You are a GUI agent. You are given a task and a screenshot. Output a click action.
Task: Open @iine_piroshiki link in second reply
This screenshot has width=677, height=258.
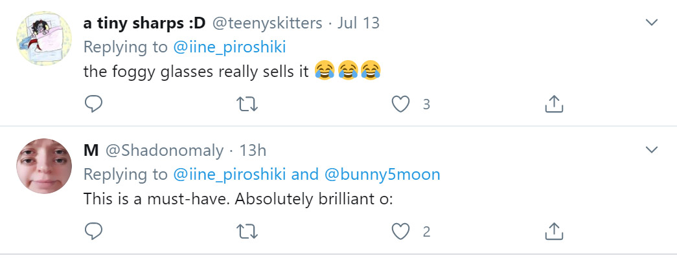[229, 175]
